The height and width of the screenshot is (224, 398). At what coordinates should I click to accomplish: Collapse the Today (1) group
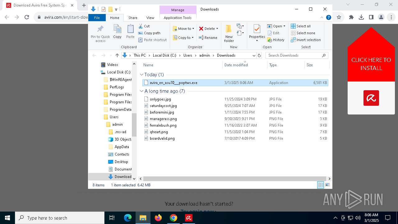pyautogui.click(x=142, y=75)
